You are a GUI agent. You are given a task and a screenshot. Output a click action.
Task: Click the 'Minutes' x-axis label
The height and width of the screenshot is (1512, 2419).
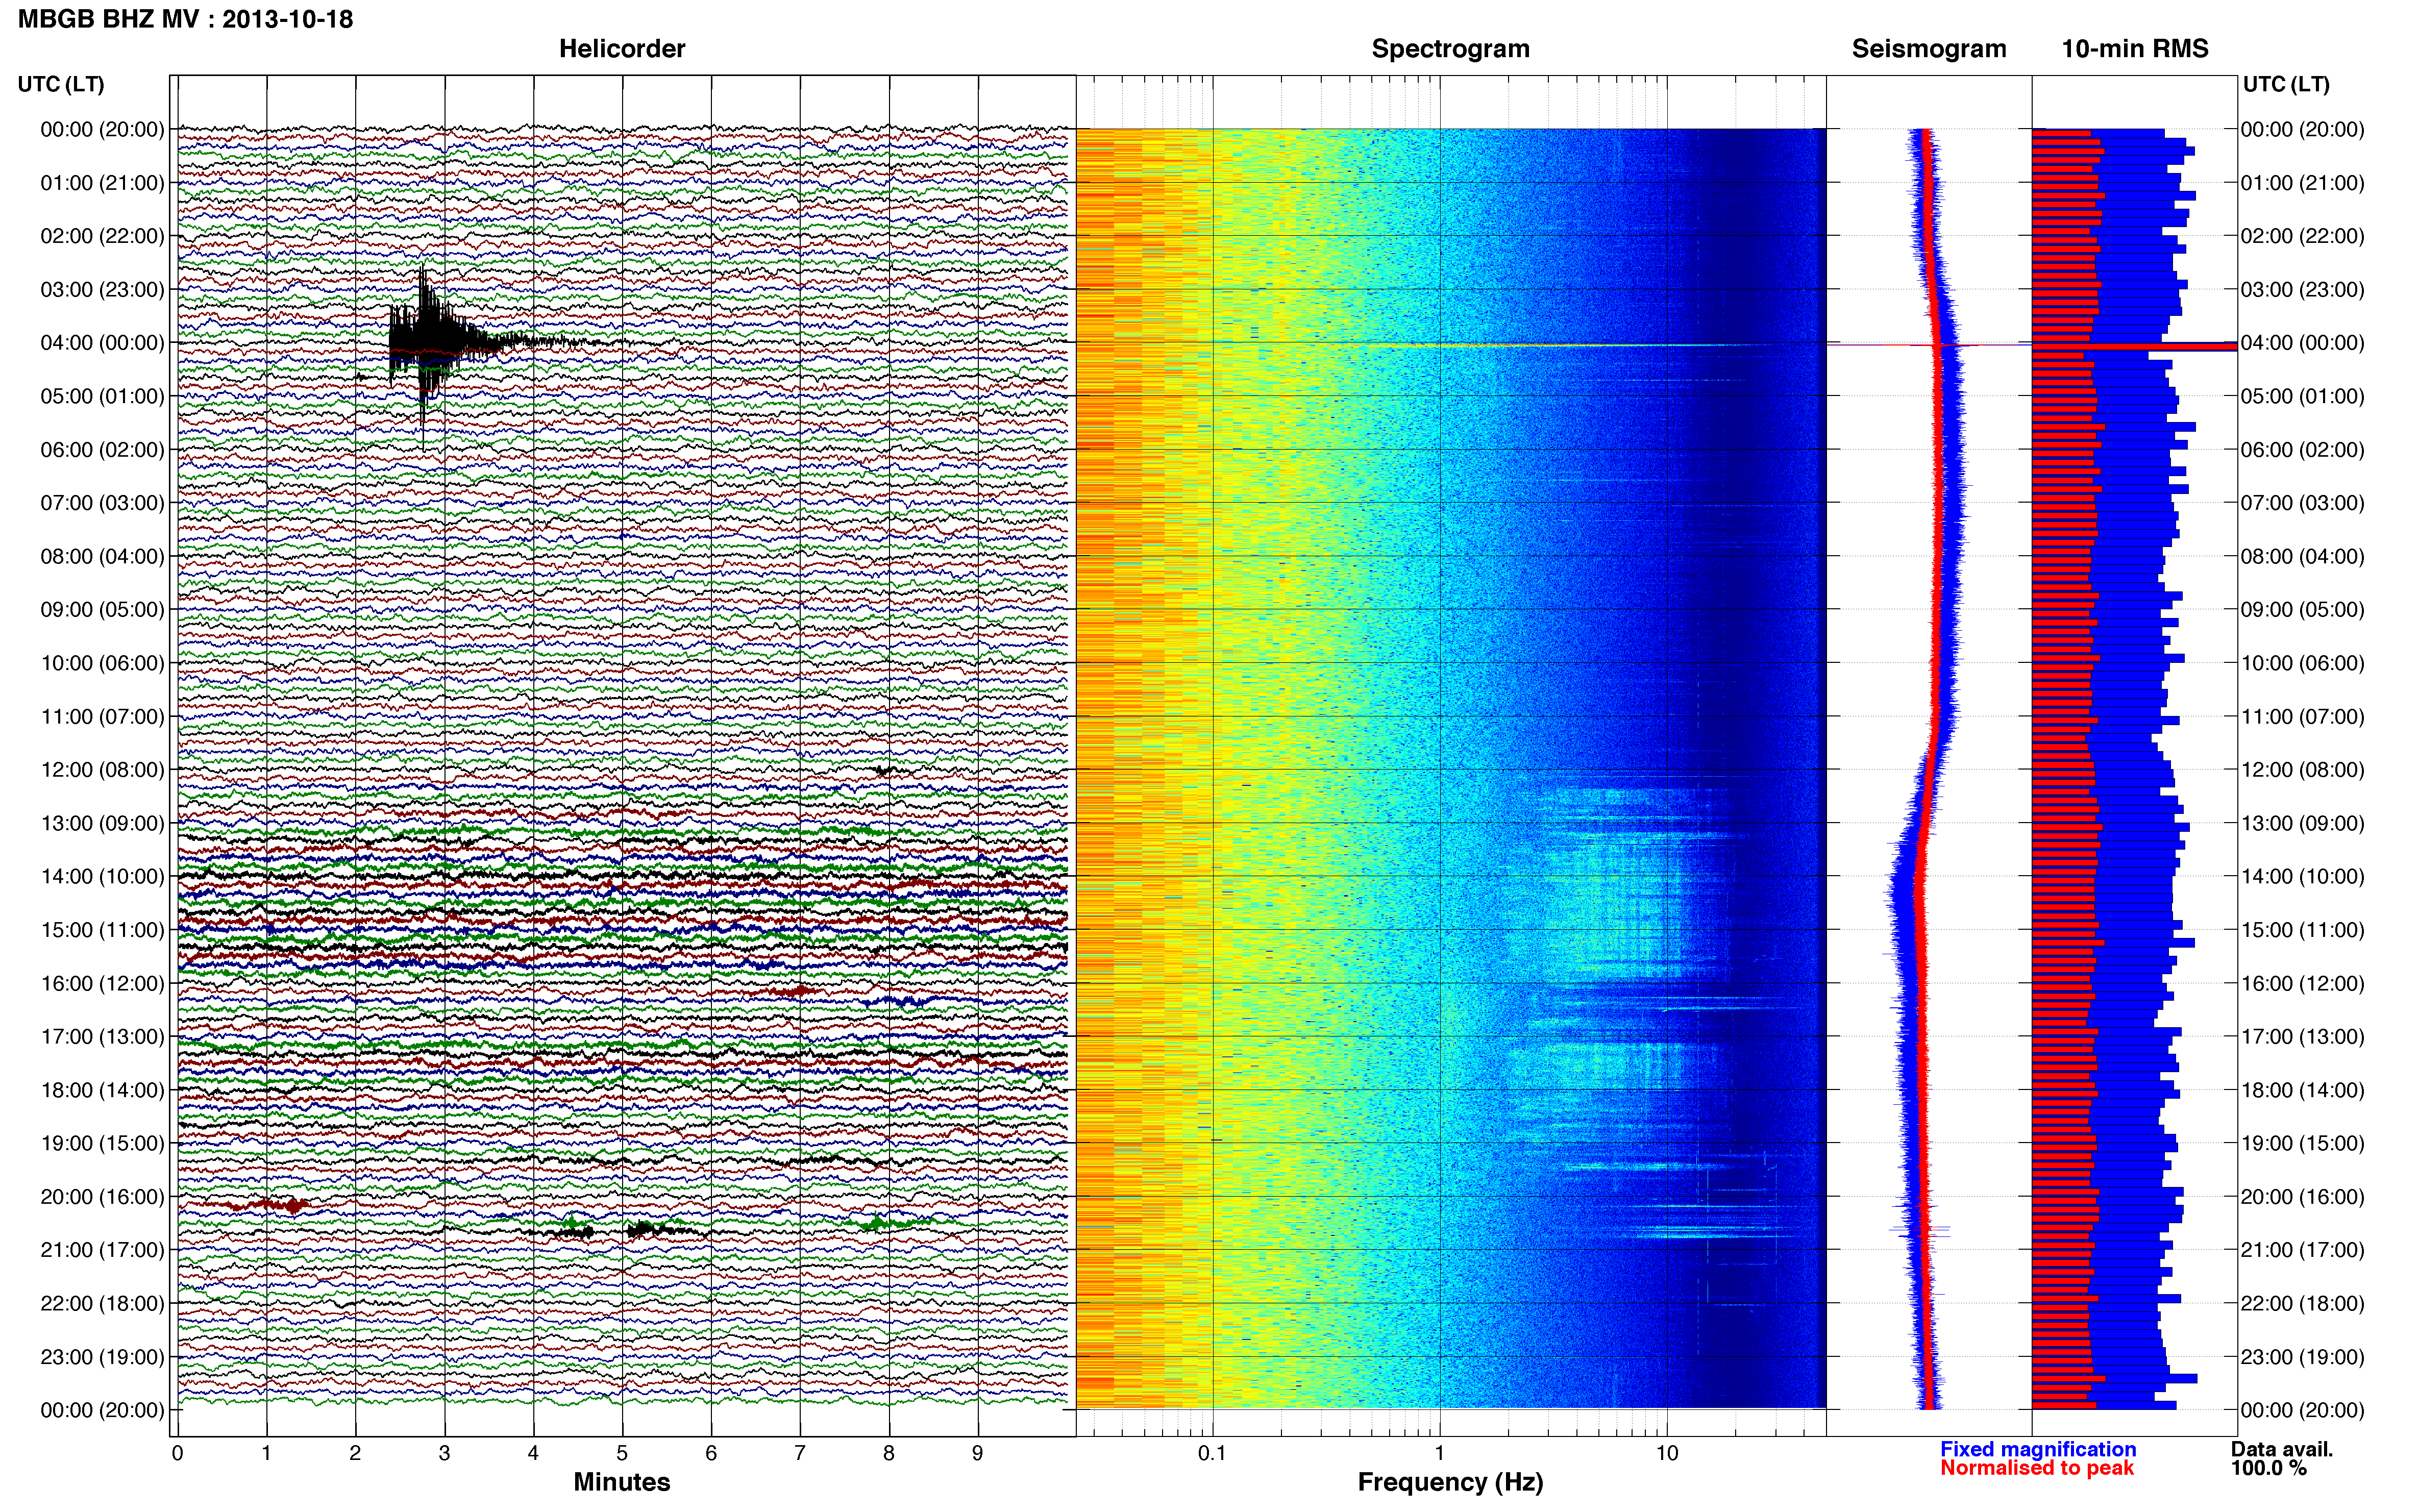(x=622, y=1482)
